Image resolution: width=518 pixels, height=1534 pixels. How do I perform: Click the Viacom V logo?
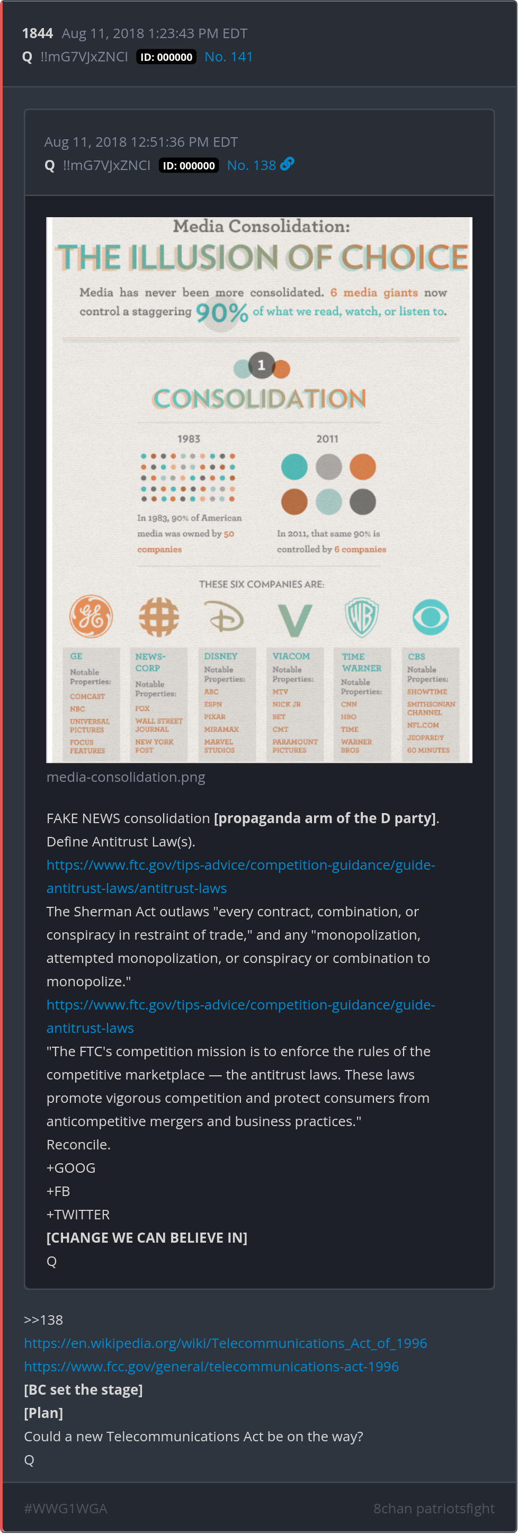pos(294,619)
